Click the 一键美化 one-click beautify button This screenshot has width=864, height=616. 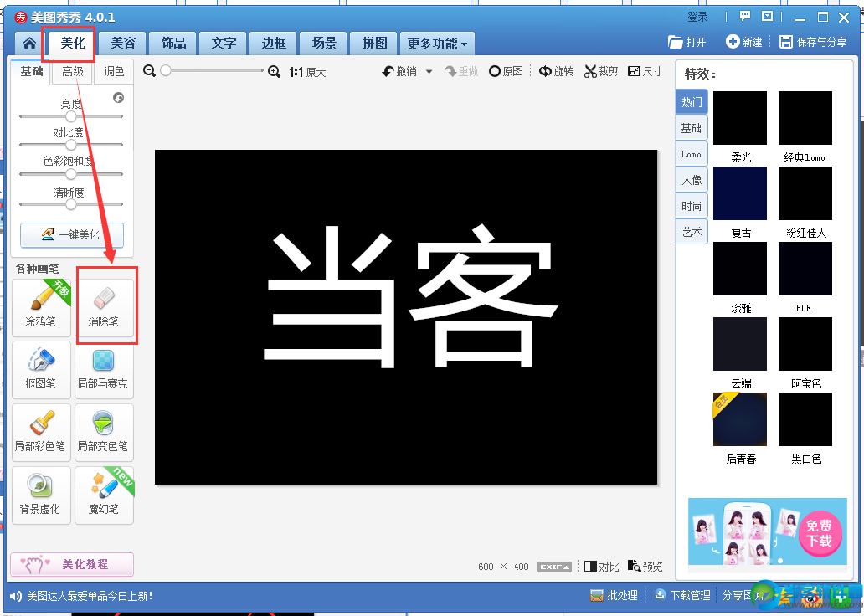[x=72, y=234]
